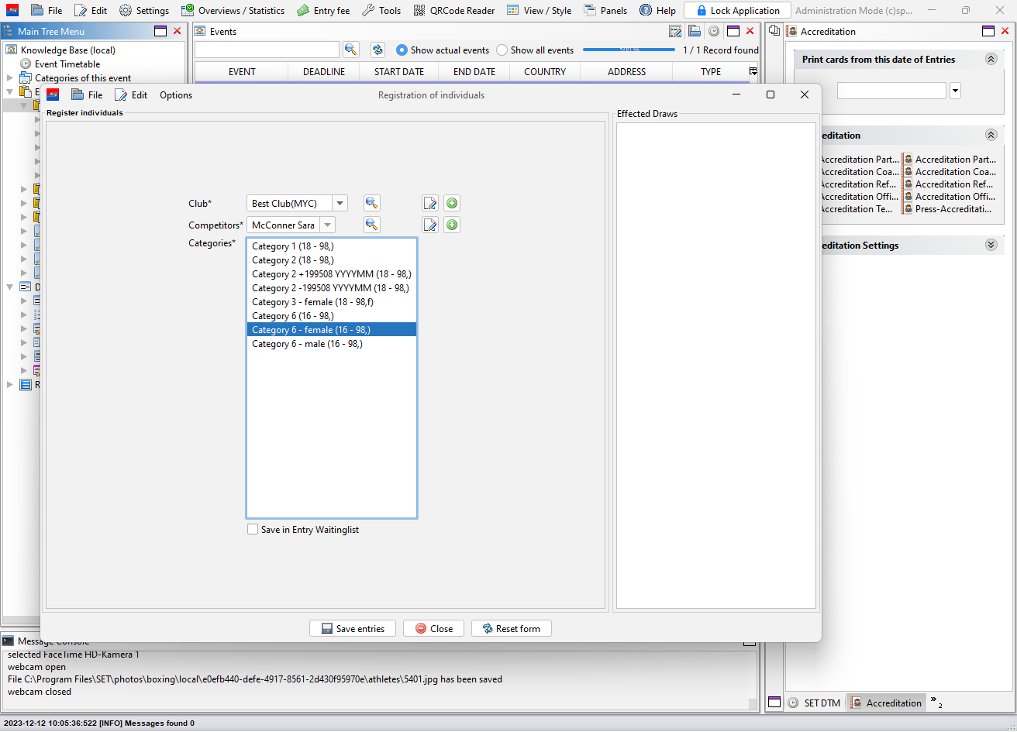Click the magnifier icon beside Events search box
The image size is (1017, 732).
coord(351,50)
